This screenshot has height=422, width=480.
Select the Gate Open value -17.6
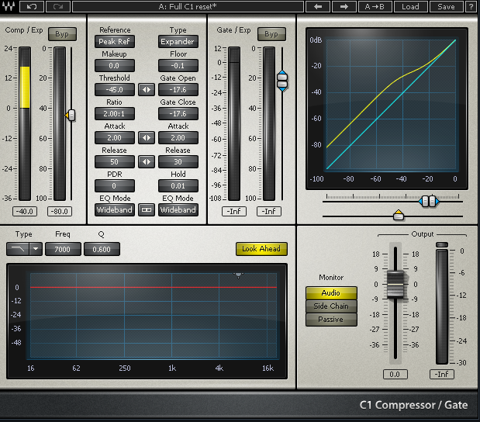coord(178,90)
